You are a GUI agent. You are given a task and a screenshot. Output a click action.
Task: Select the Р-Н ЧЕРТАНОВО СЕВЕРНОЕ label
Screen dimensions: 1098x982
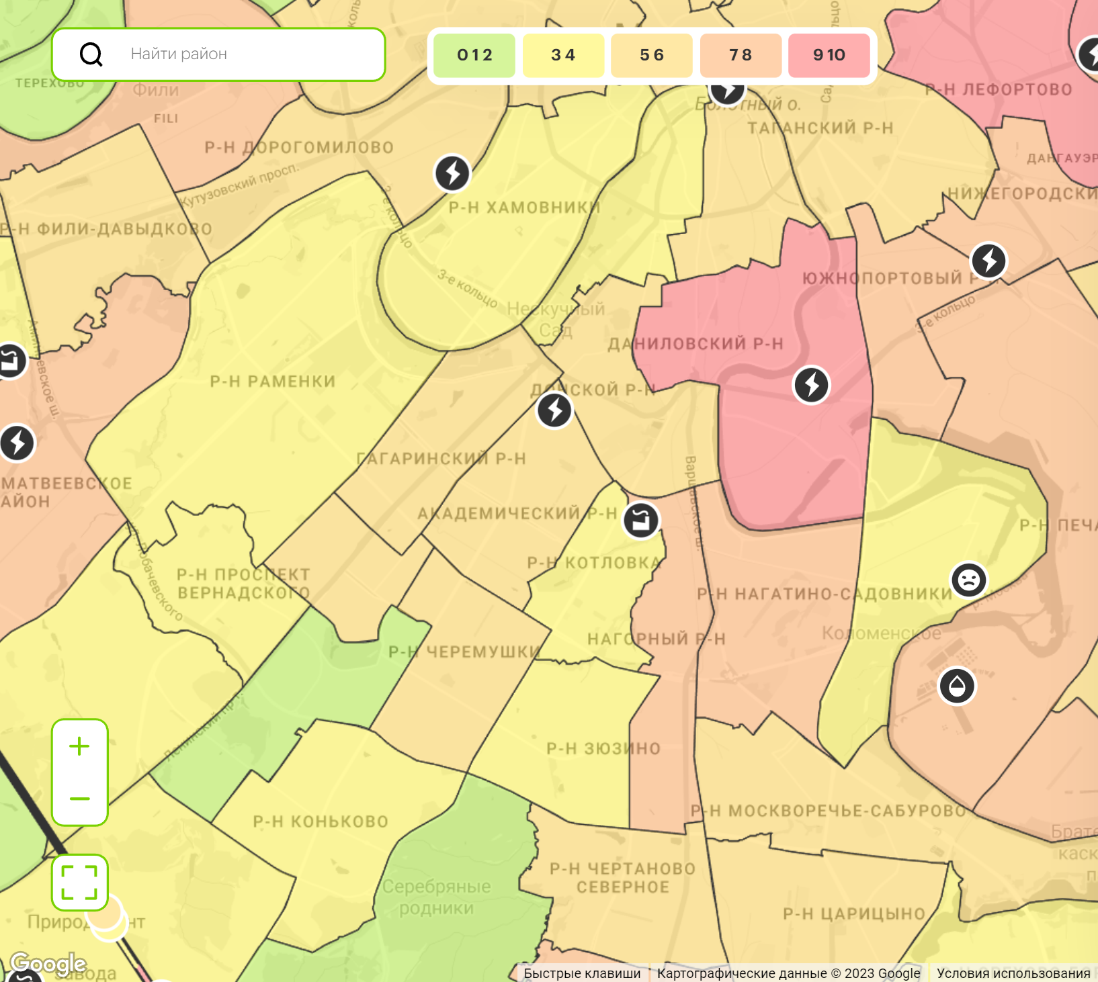tap(622, 878)
